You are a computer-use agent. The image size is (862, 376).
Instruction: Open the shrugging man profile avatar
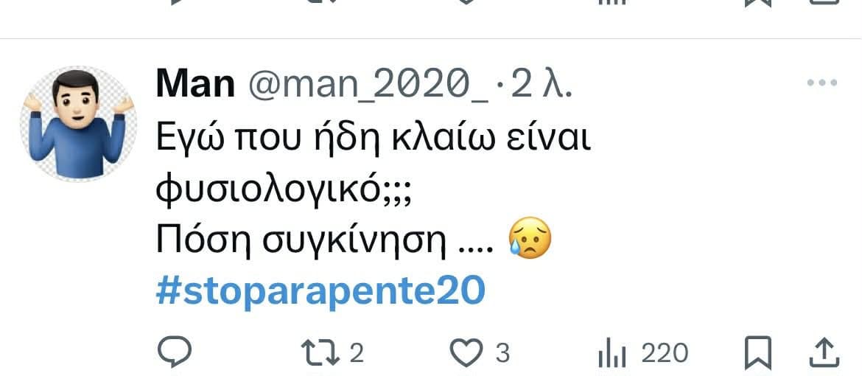pos(78,124)
